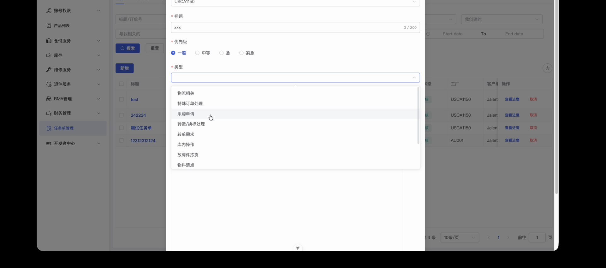The image size is (606, 268).
Task: Click the RMA管理 sidebar icon
Action: [x=49, y=99]
